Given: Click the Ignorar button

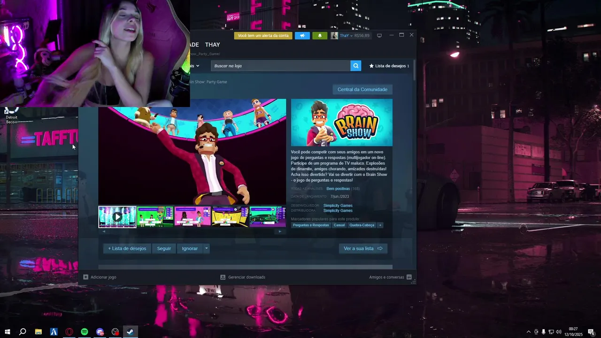Looking at the screenshot, I should pos(190,248).
